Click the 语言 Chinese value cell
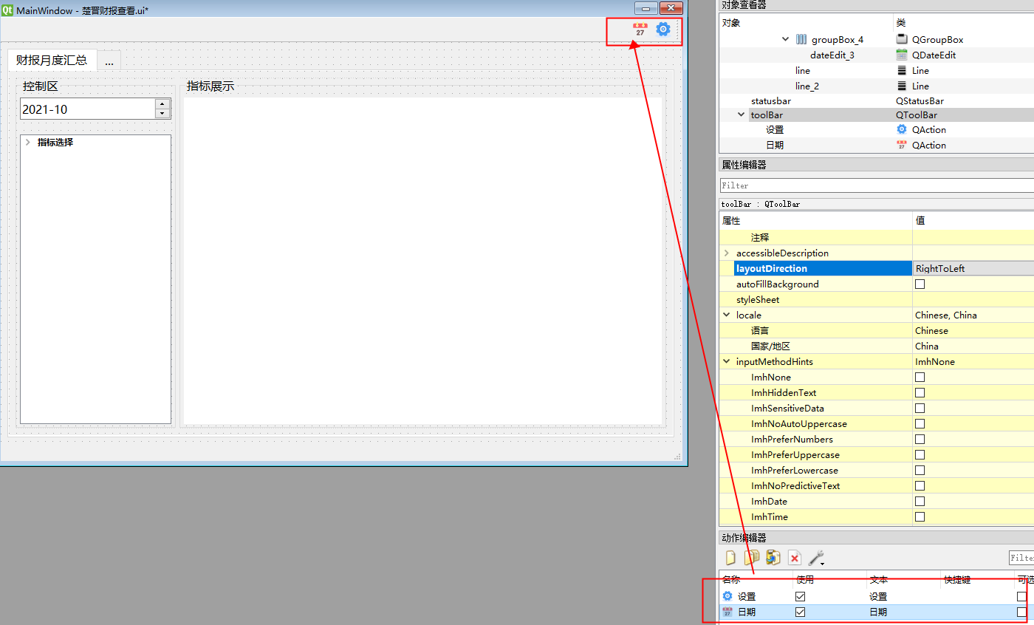The width and height of the screenshot is (1034, 625). click(x=973, y=330)
